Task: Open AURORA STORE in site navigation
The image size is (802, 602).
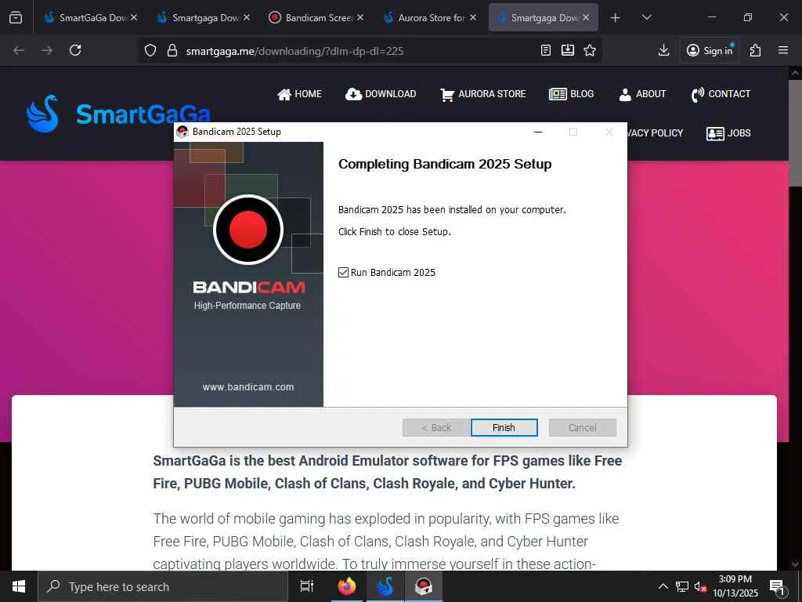Action: pos(482,94)
